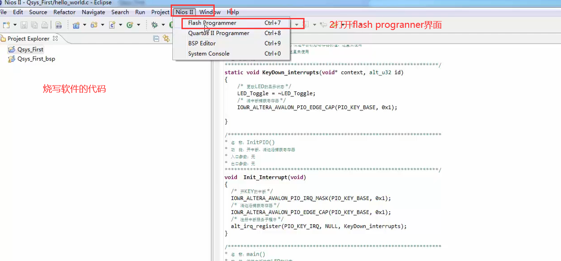This screenshot has height=261, width=561.
Task: Close the Project Explorer view tab
Action: click(x=55, y=39)
